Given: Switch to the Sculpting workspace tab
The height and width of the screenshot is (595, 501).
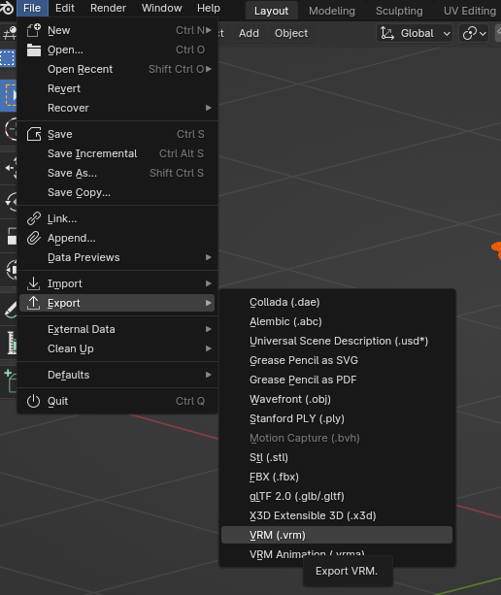Looking at the screenshot, I should [399, 11].
